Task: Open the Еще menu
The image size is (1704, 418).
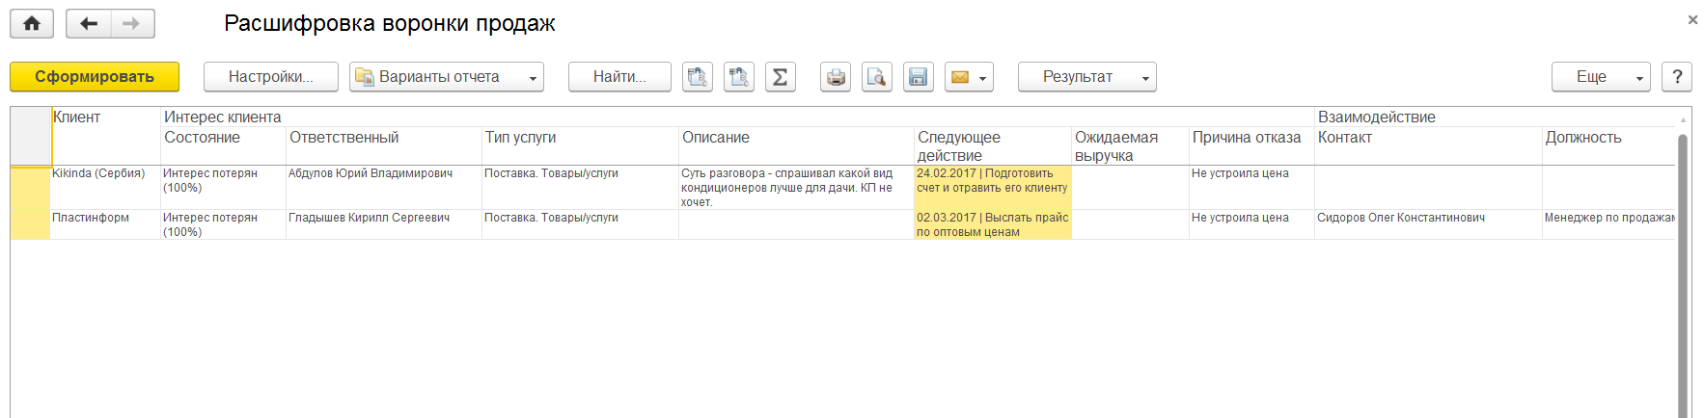Action: pos(1601,77)
